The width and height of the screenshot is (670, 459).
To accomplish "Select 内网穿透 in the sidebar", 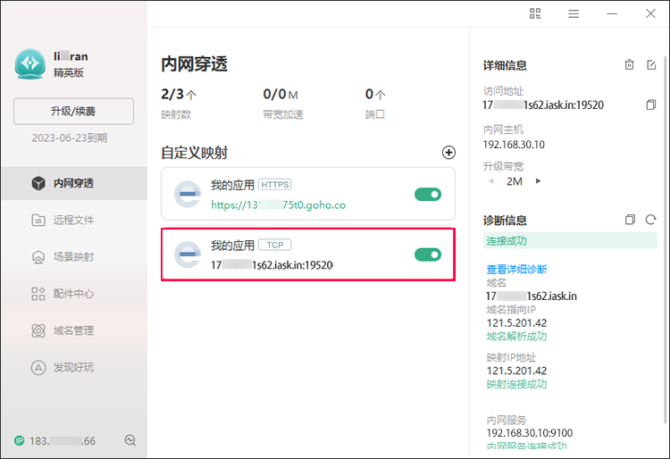I will pyautogui.click(x=74, y=183).
